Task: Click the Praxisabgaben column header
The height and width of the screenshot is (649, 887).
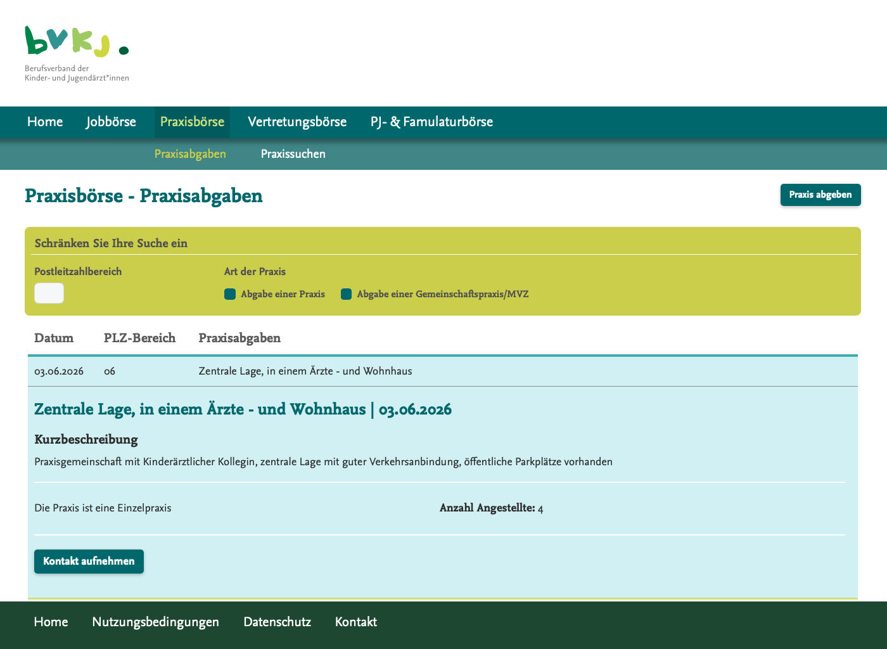Action: [x=239, y=338]
